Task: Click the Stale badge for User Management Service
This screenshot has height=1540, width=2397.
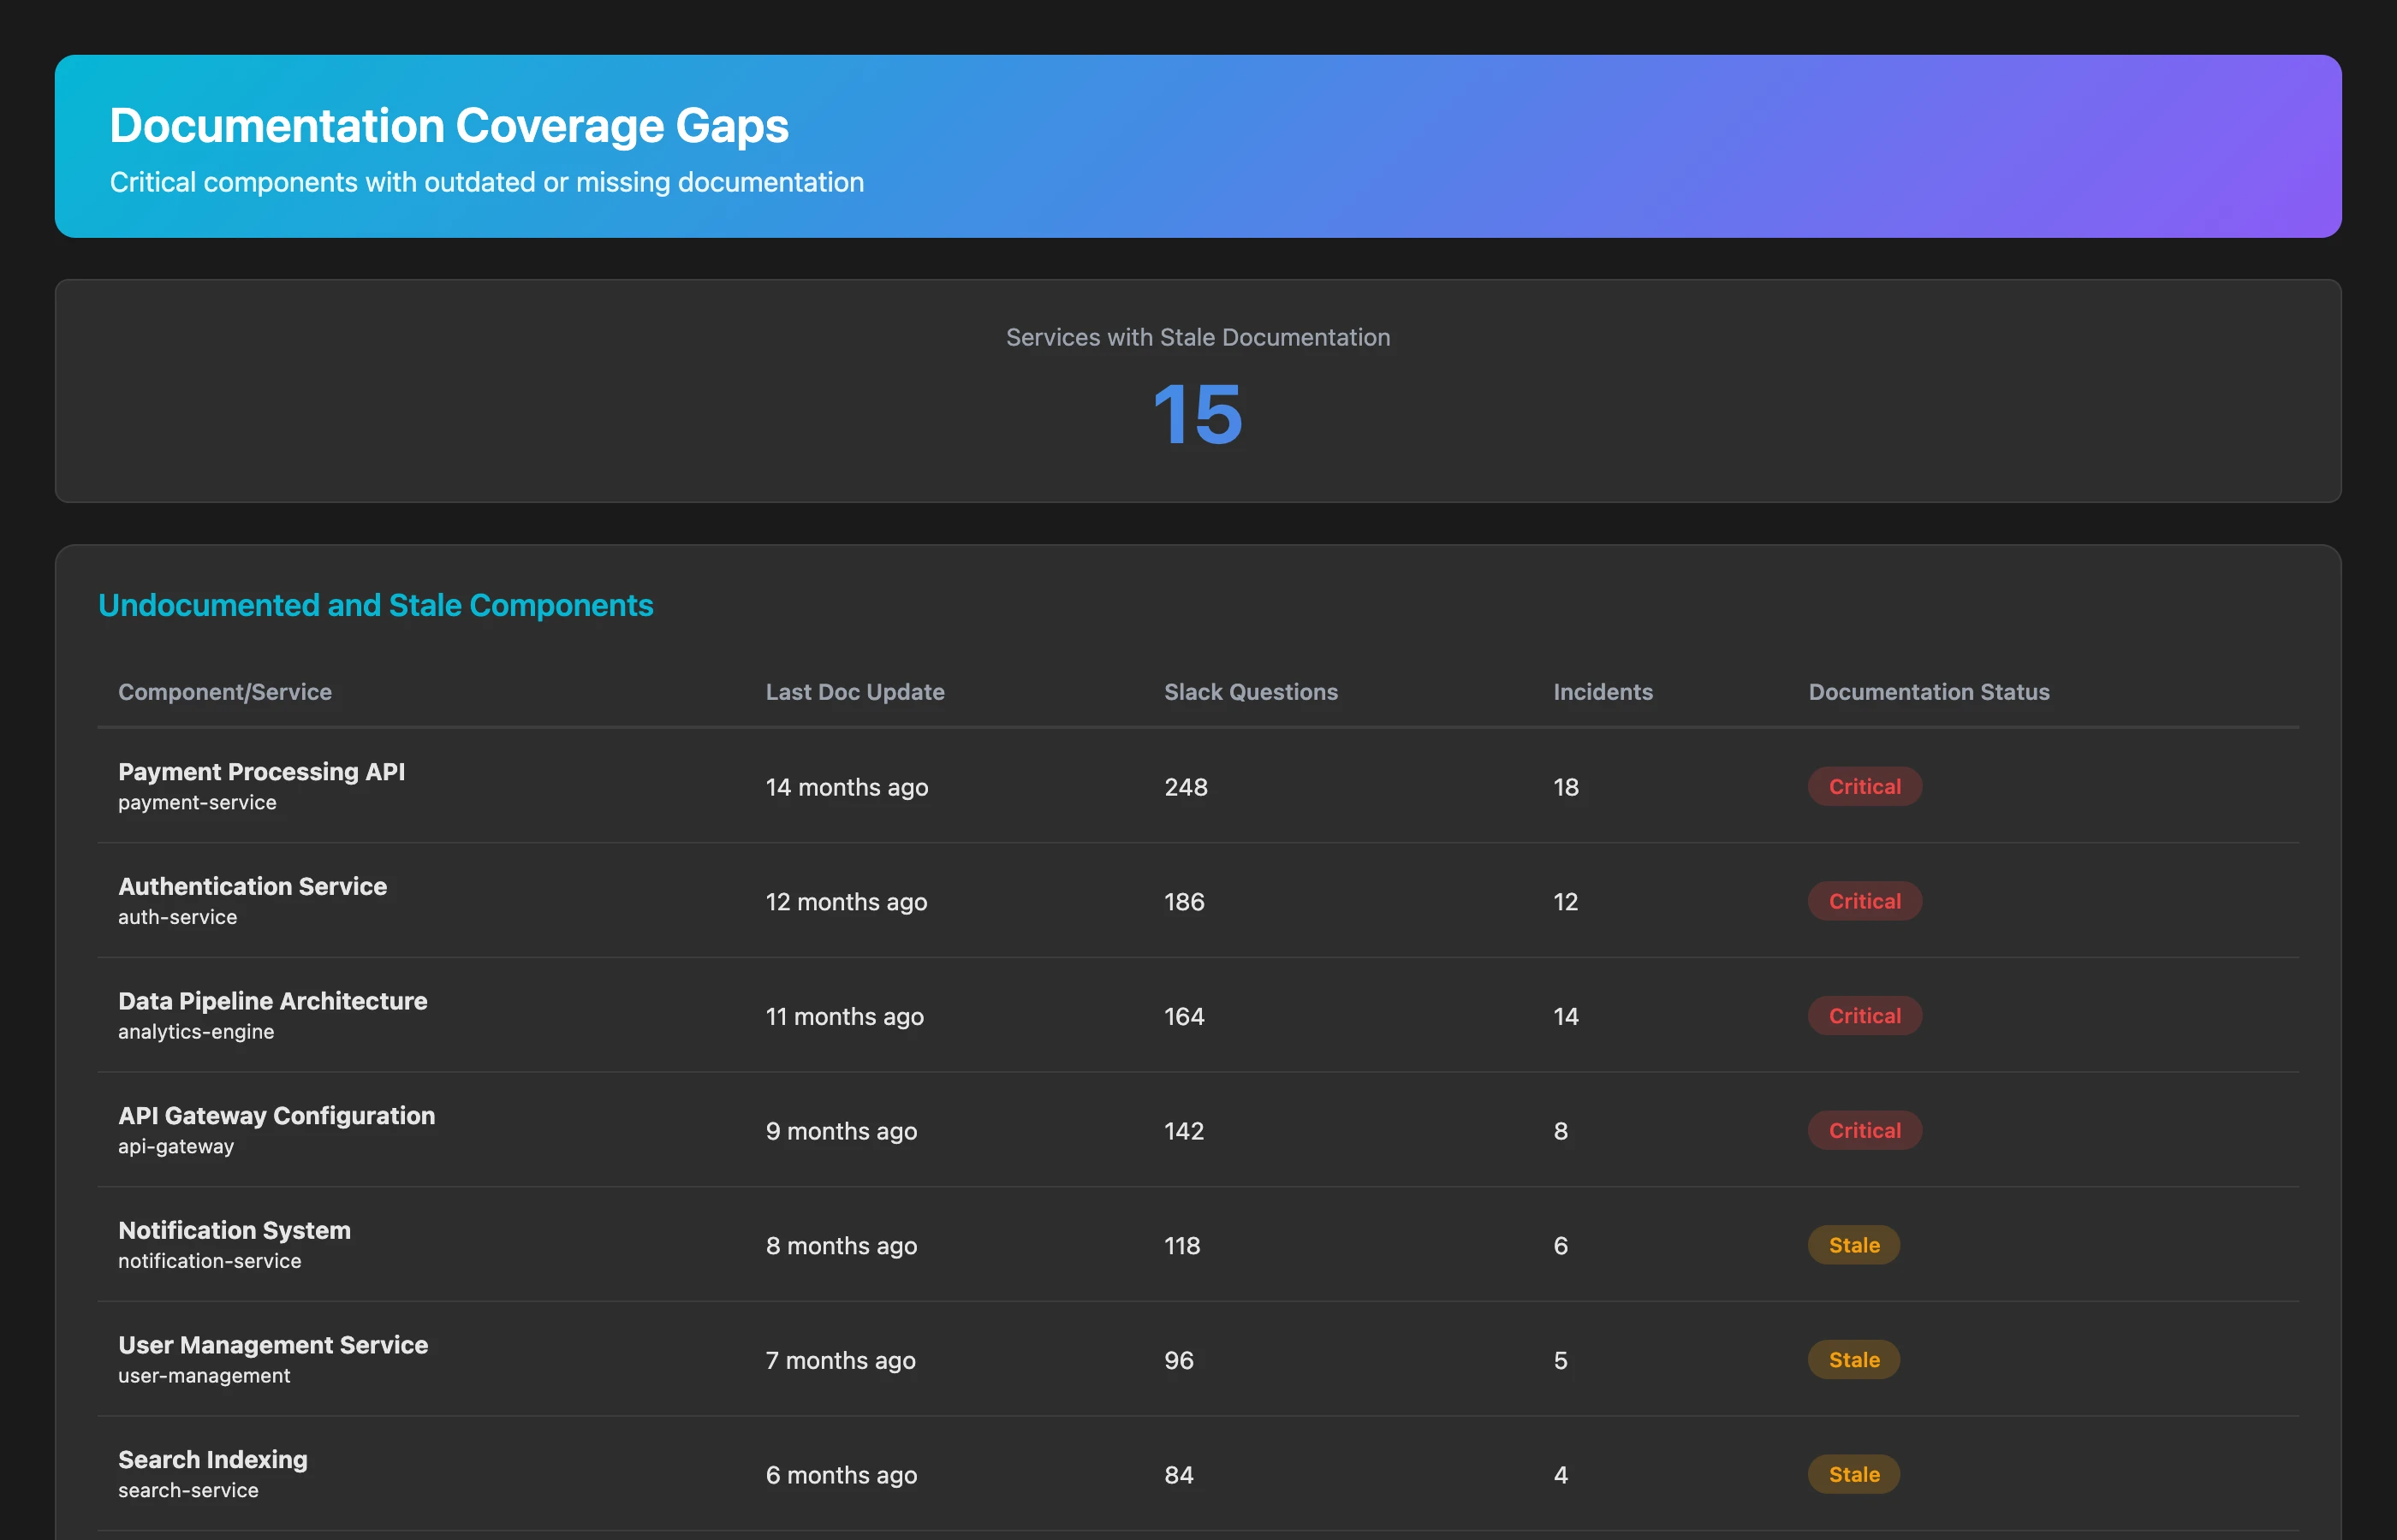Action: tap(1853, 1359)
